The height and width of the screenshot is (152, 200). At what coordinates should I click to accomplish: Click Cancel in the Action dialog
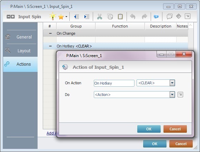pos(175,129)
